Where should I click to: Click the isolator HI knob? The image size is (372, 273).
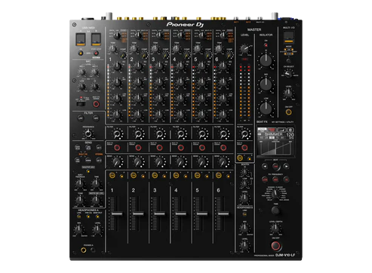point(266,60)
